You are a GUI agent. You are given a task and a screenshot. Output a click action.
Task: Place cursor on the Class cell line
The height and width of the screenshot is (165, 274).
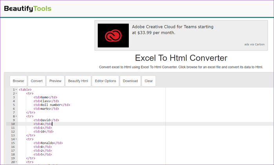46,101
